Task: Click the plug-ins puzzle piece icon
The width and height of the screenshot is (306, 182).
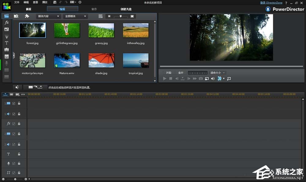Action: pyautogui.click(x=27, y=16)
